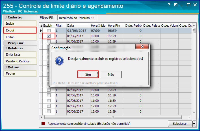Check Excluir box for 02/06/2017 10:00 row
200x131 pixels.
49,95
